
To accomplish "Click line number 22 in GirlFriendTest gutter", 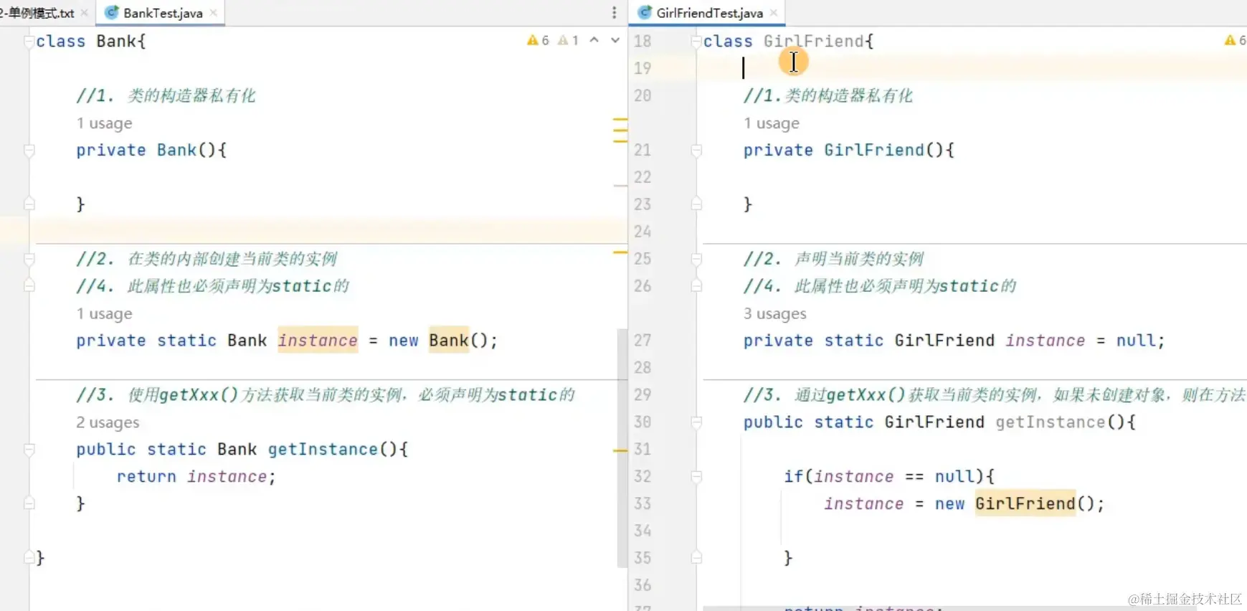I will tap(643, 177).
